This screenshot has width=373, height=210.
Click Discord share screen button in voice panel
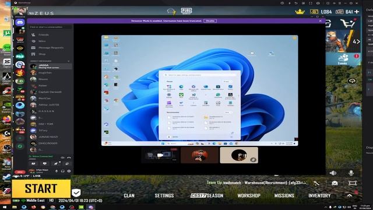coord(44,163)
